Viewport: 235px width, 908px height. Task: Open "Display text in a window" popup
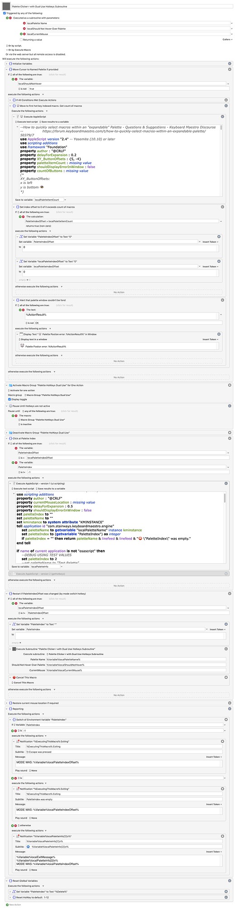coord(33,339)
